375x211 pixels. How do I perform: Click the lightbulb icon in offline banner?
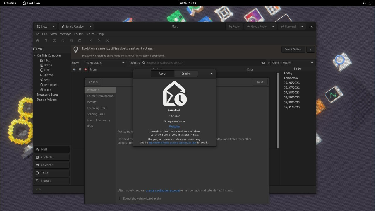[76, 50]
